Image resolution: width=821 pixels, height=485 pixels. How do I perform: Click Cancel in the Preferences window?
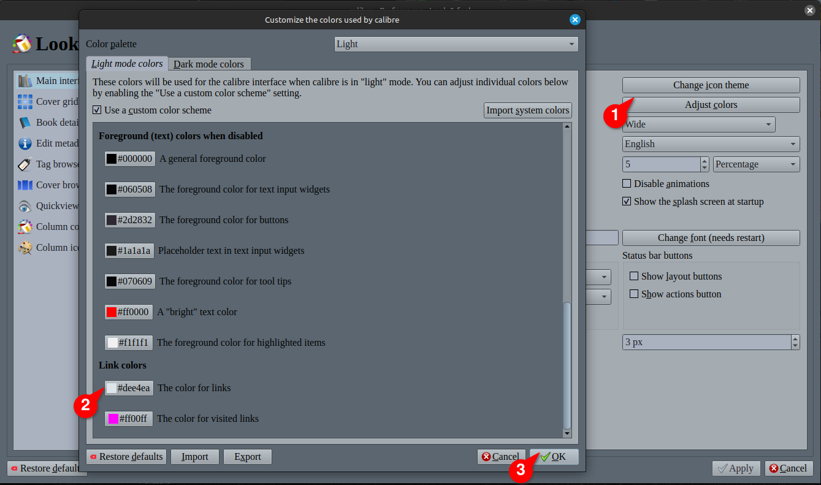tap(789, 468)
